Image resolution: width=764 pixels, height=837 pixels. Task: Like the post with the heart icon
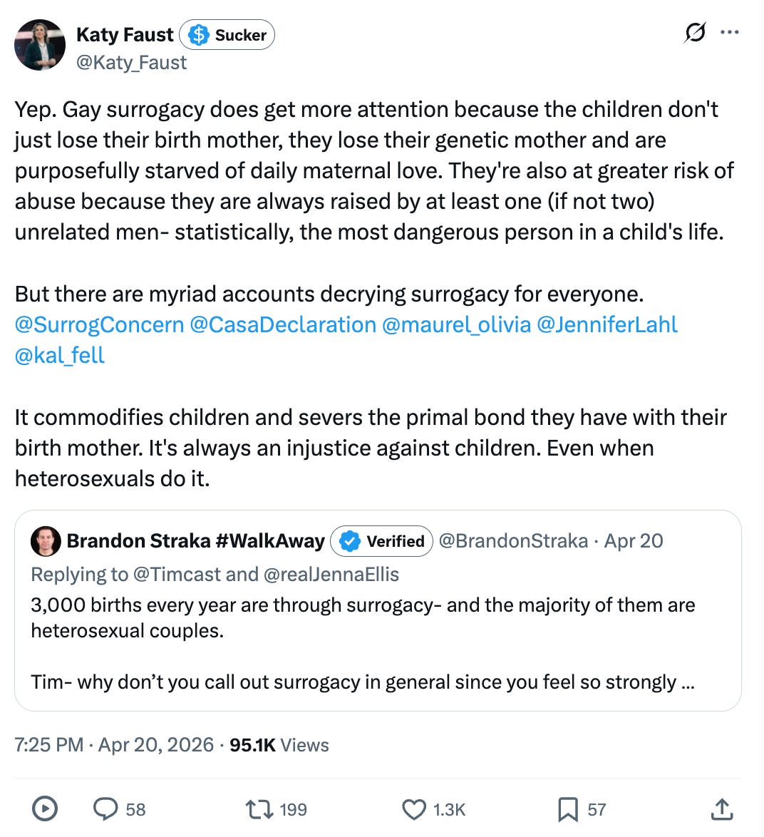click(413, 808)
